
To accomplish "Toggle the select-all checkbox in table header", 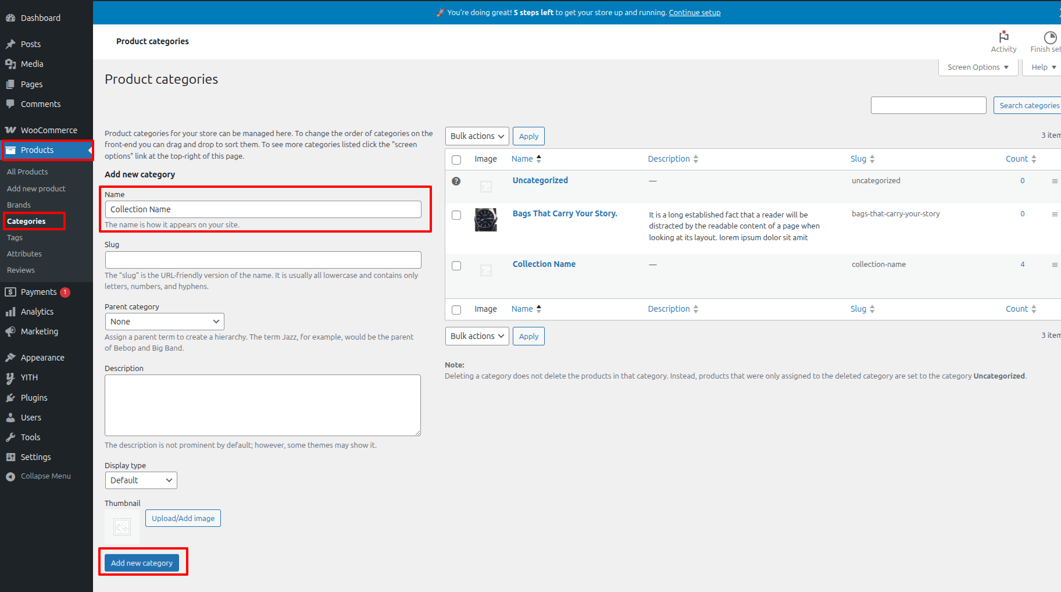I will tap(456, 159).
